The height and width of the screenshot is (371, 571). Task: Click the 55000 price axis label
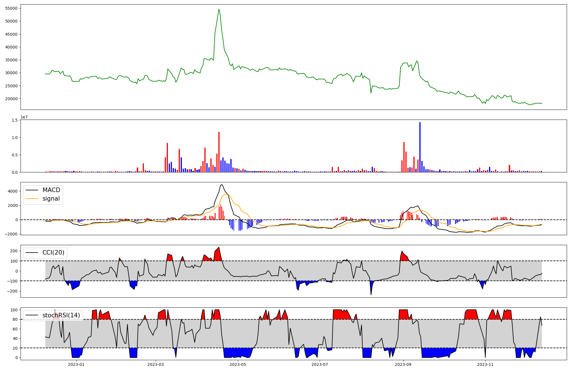tap(11, 8)
